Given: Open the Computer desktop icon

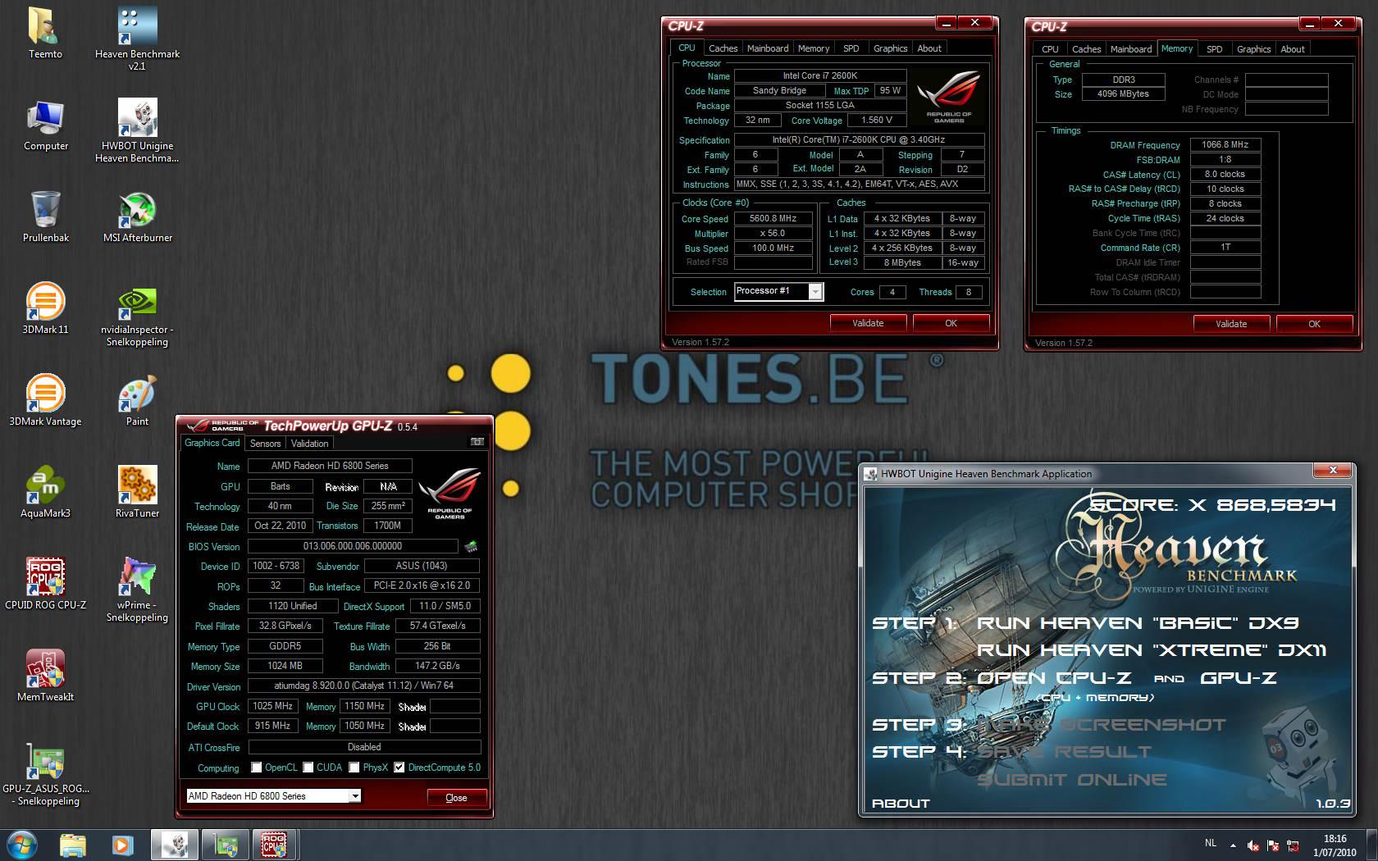Looking at the screenshot, I should (x=45, y=125).
